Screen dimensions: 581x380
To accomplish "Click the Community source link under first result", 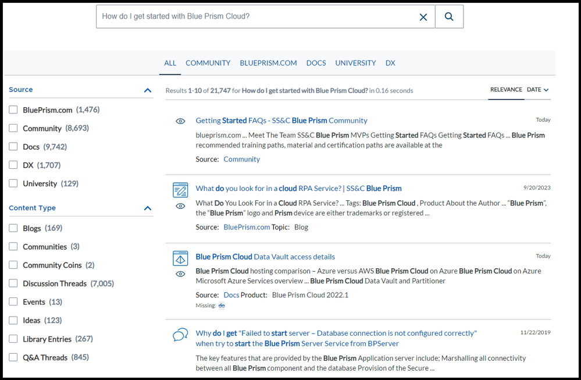I will click(x=241, y=159).
